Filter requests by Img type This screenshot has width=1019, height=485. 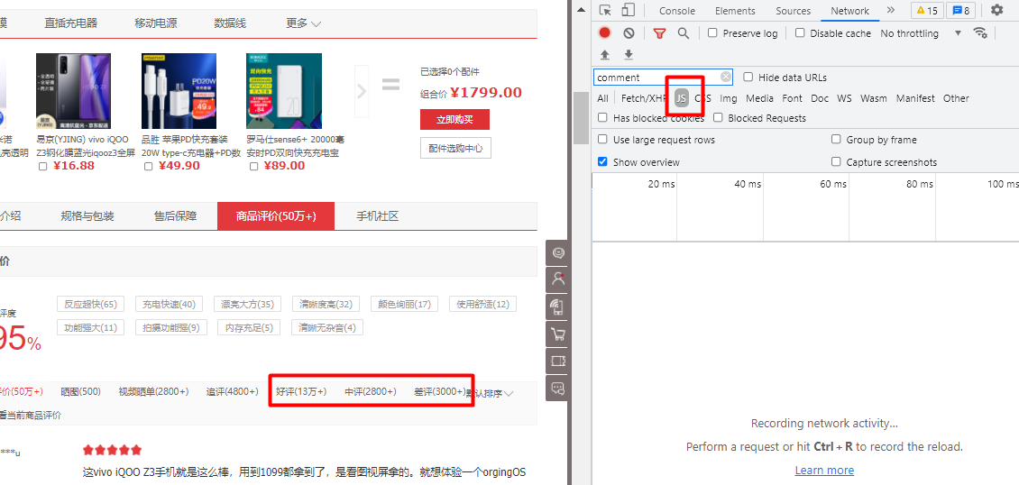[729, 98]
